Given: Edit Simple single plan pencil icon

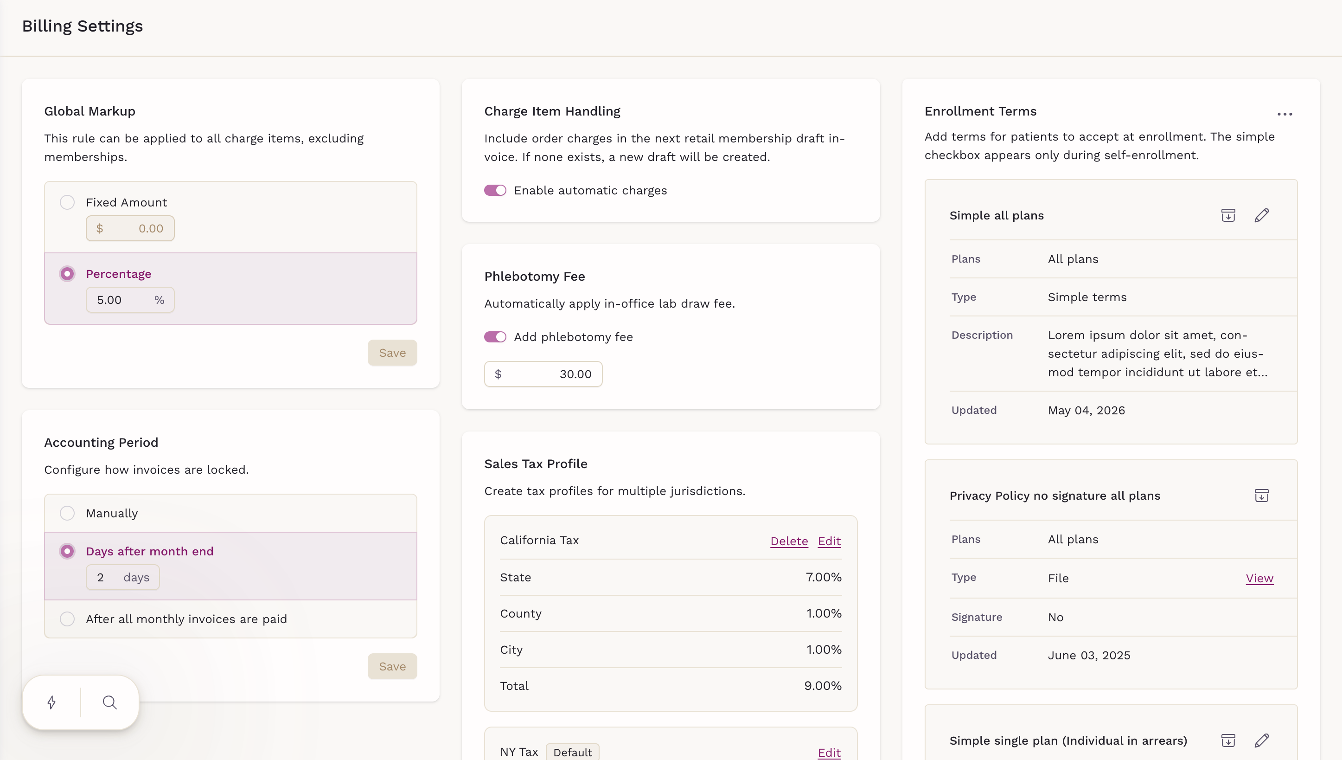Looking at the screenshot, I should click(1262, 740).
